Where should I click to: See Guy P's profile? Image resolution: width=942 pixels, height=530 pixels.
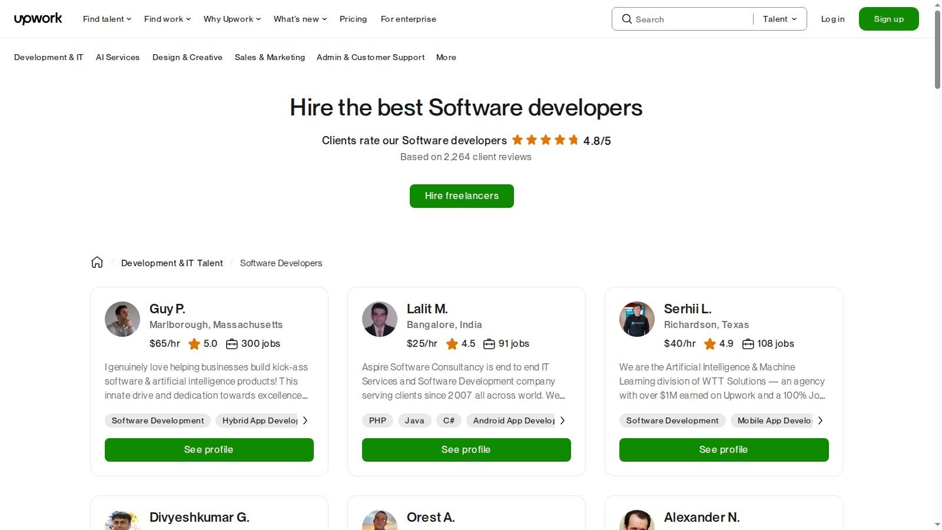point(209,449)
